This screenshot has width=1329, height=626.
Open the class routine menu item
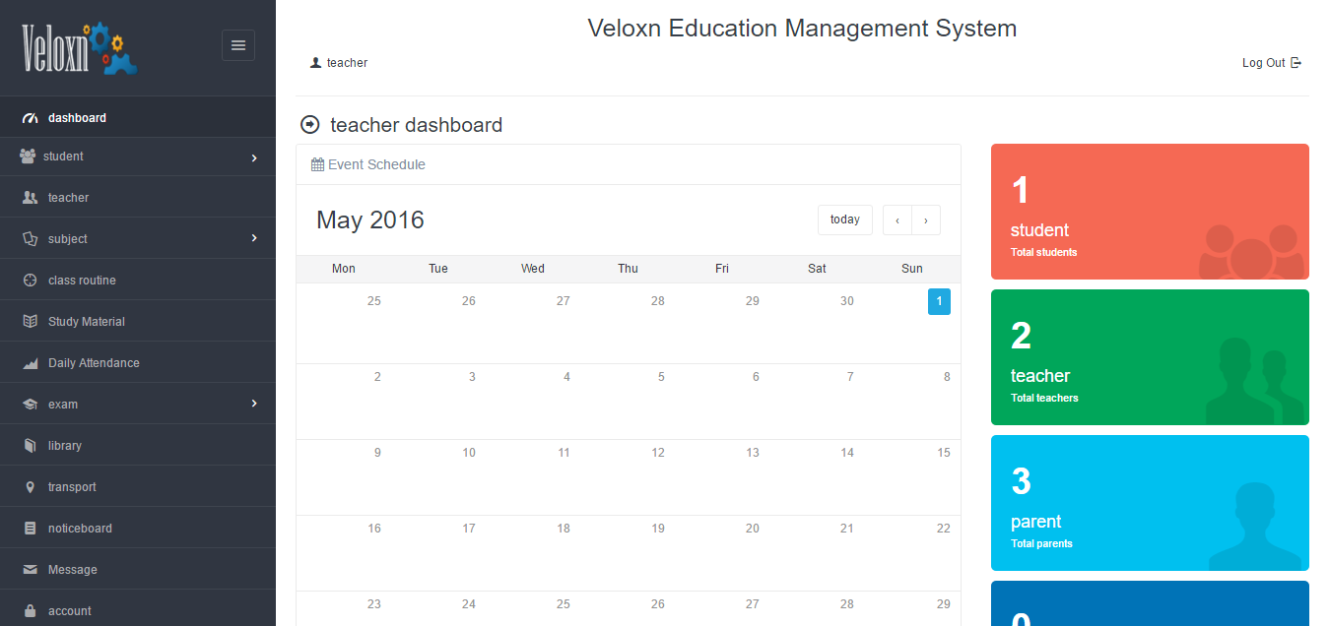[x=82, y=281]
